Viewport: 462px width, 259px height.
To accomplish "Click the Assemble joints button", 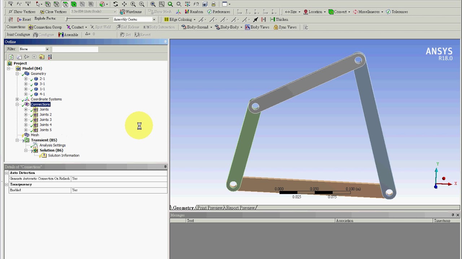I will [68, 35].
